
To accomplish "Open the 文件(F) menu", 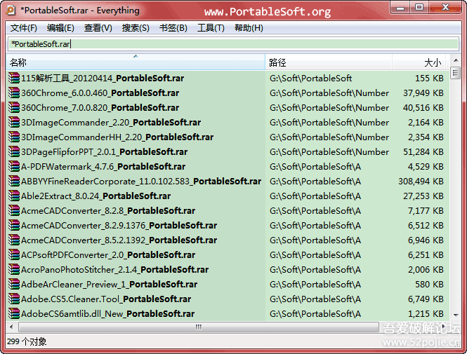I will [x=24, y=28].
